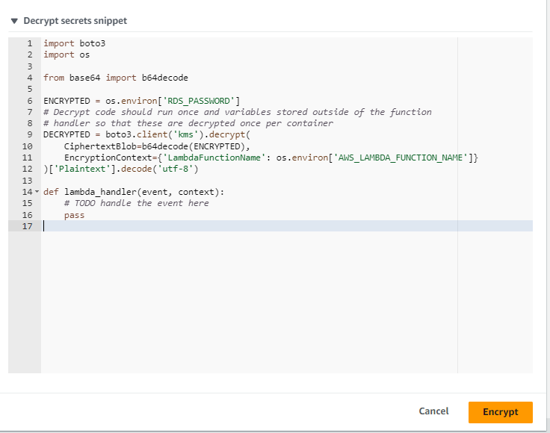This screenshot has width=550, height=433.
Task: Click the 'Plaintext' string in line 12
Action: (x=82, y=169)
